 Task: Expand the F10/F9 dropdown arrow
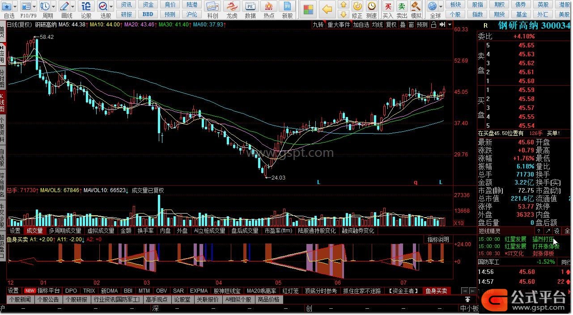pyautogui.click(x=35, y=7)
